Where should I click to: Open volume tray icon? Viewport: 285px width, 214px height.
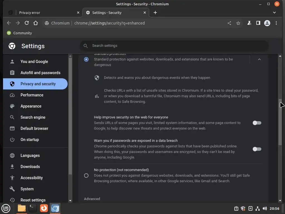pos(265,208)
